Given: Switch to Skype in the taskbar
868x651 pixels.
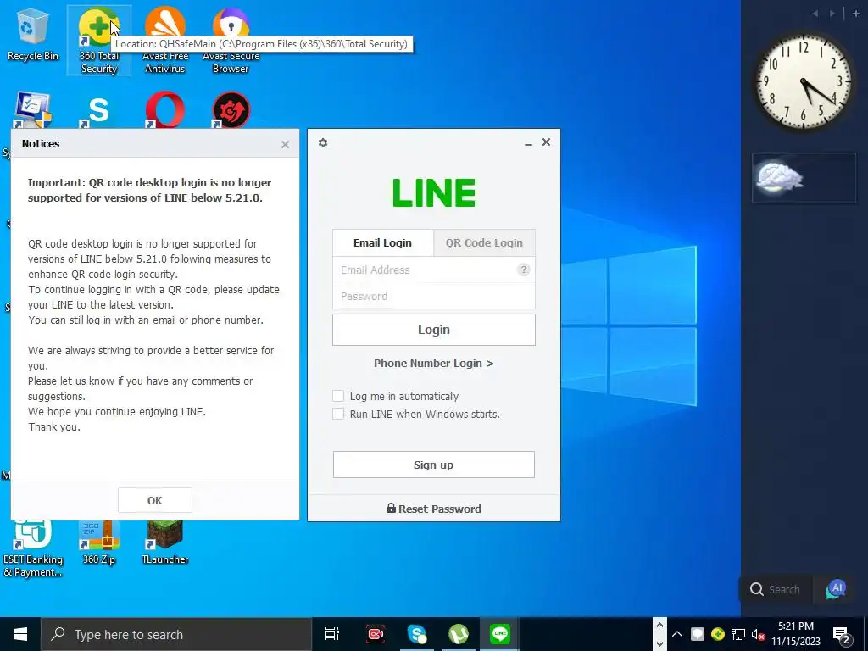Looking at the screenshot, I should click(417, 634).
